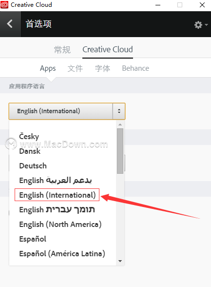Viewport: 211px width, 287px height.
Task: Click the language list scrollbar thumb
Action: click(x=120, y=151)
